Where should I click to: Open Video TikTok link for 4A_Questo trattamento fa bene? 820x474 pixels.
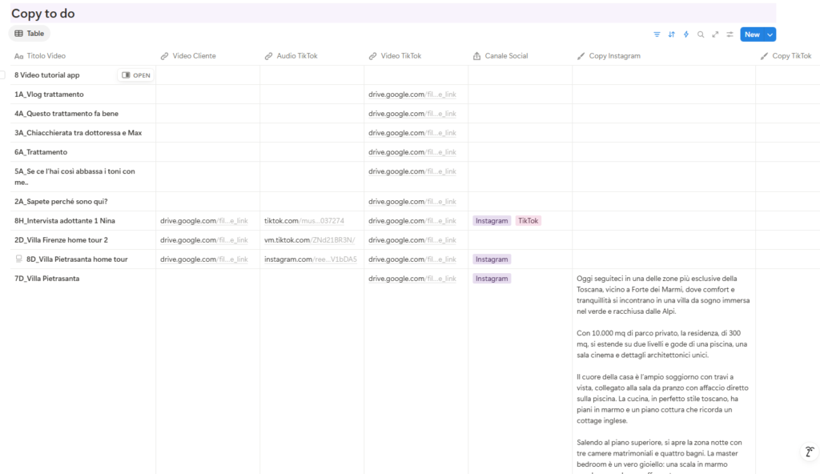coord(412,114)
